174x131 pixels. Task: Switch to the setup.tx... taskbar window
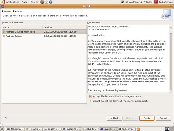pyautogui.click(x=89, y=129)
